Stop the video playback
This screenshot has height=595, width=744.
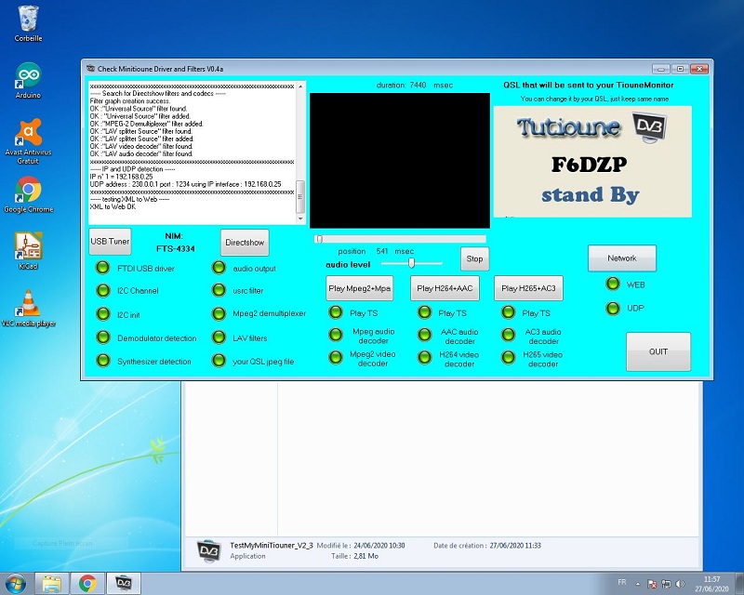(474, 258)
